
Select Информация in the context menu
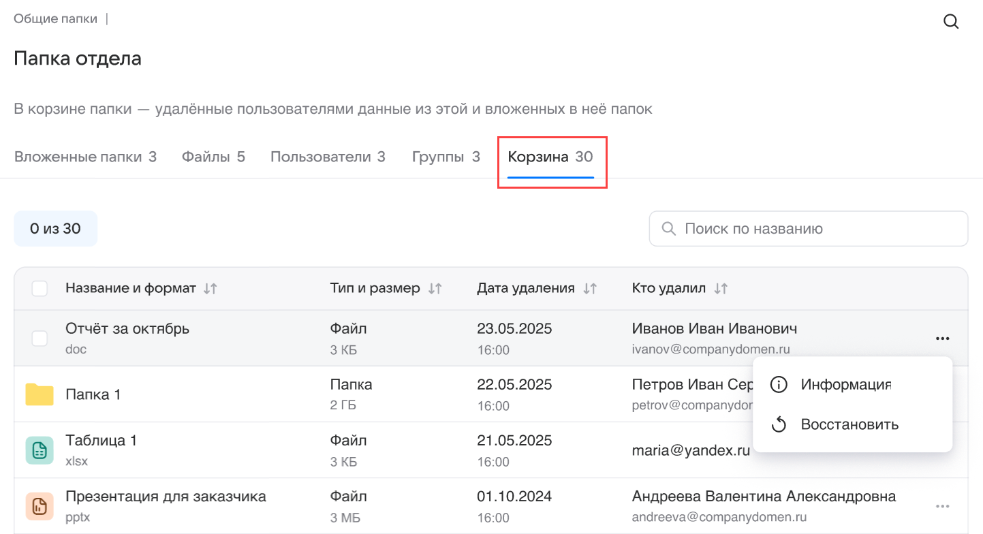[845, 384]
